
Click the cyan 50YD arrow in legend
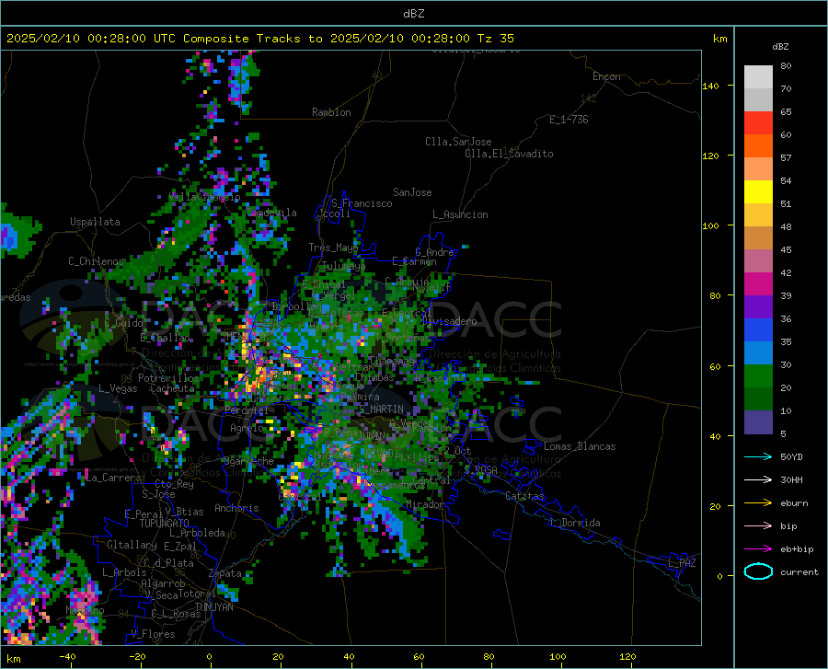click(x=758, y=456)
